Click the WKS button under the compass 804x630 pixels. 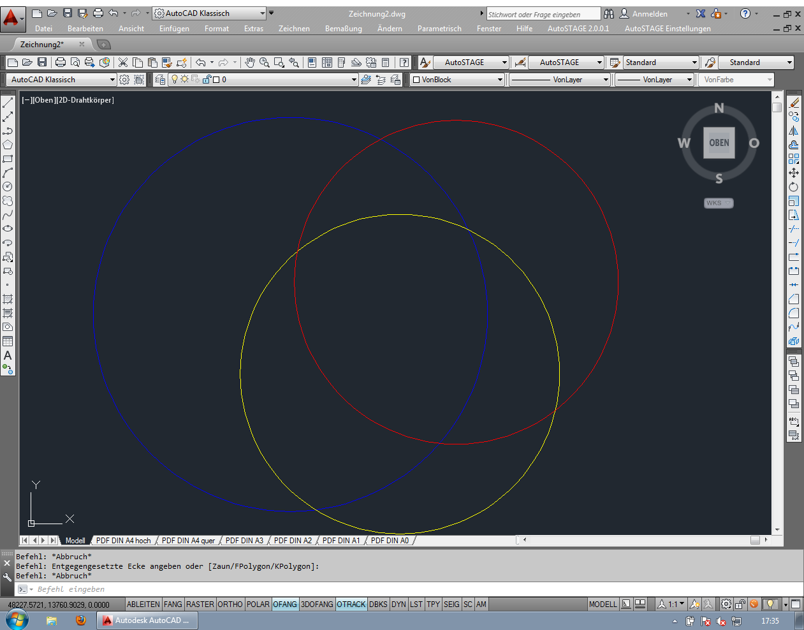pos(719,203)
